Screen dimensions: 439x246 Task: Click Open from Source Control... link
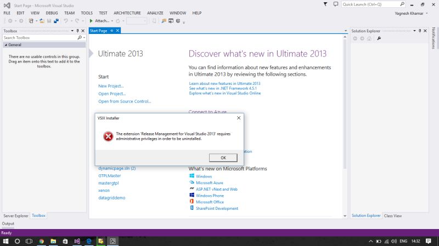pyautogui.click(x=125, y=101)
